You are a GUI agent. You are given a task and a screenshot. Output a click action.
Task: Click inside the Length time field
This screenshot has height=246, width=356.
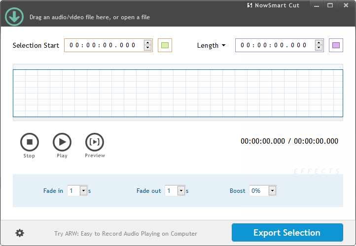coord(275,45)
